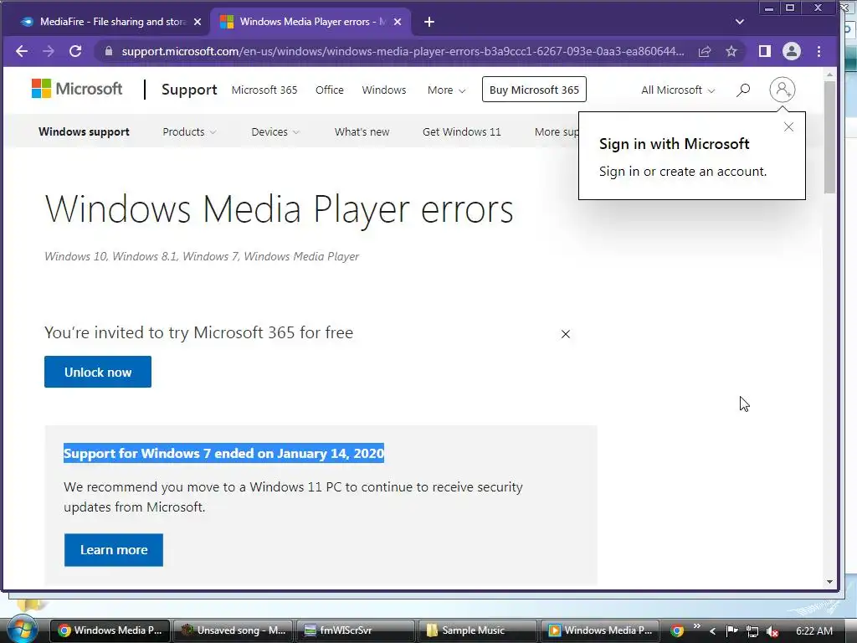Select the Windows Media Player errors tab
Viewport: 857px width, 643px height.
point(310,22)
